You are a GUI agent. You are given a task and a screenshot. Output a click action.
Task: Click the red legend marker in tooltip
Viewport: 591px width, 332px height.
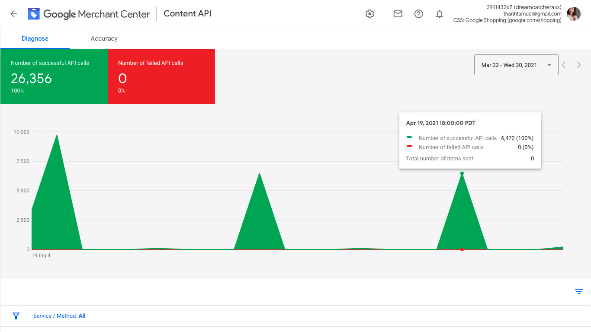409,146
